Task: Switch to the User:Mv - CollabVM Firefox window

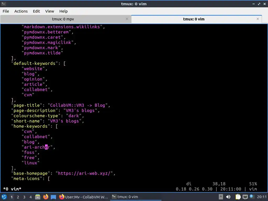Action: (x=83, y=197)
